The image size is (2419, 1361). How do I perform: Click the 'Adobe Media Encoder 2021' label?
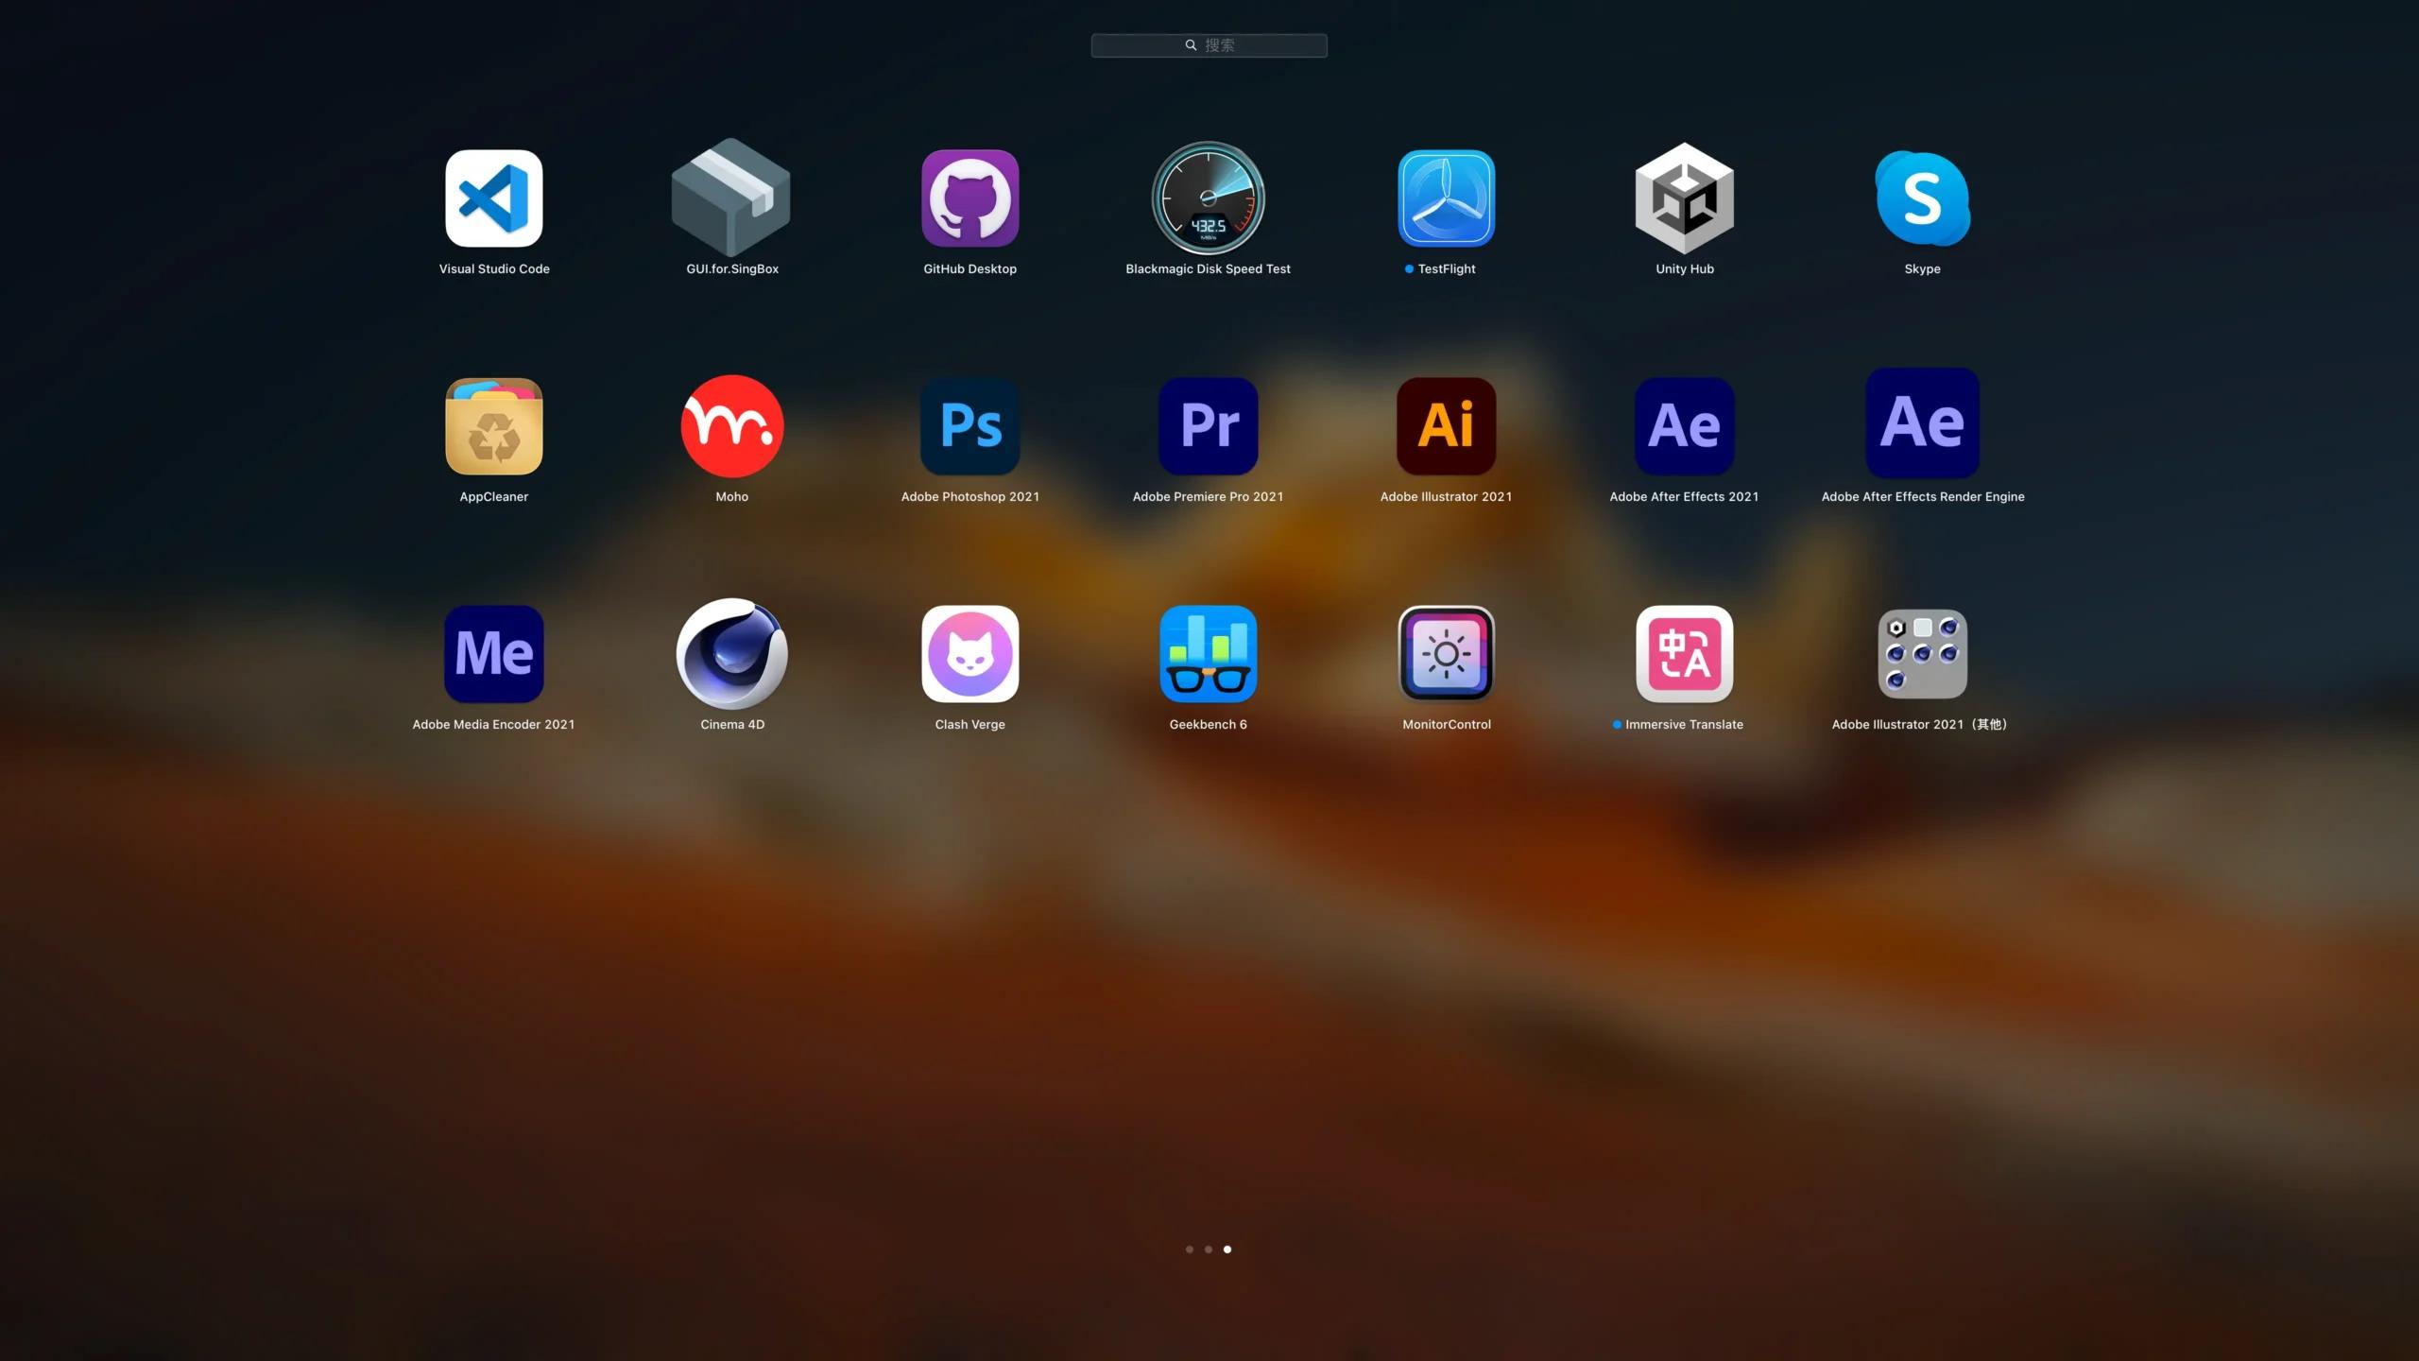tap(494, 725)
